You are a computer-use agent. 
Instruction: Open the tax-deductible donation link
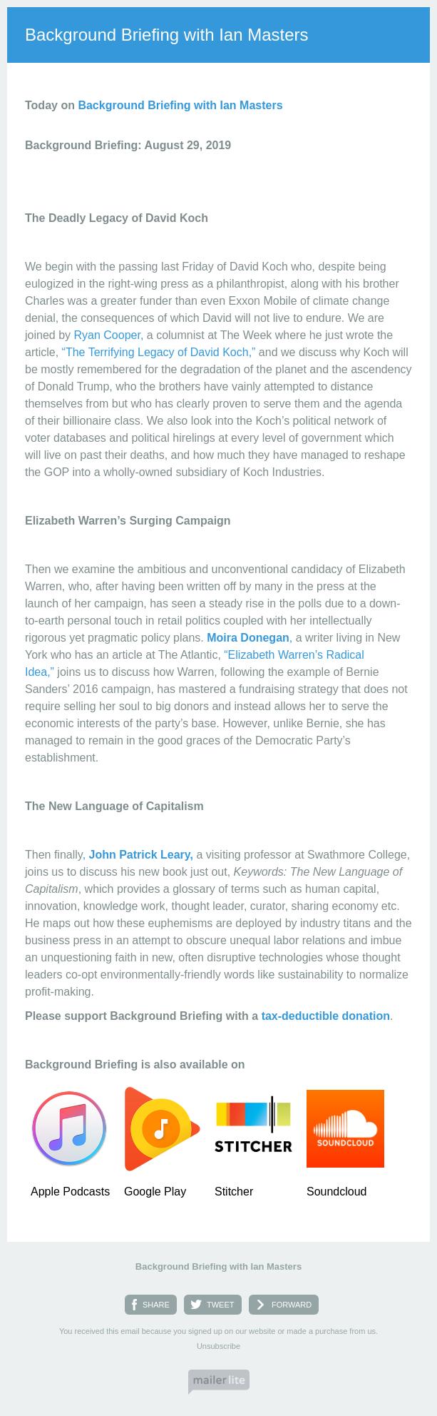click(325, 1016)
